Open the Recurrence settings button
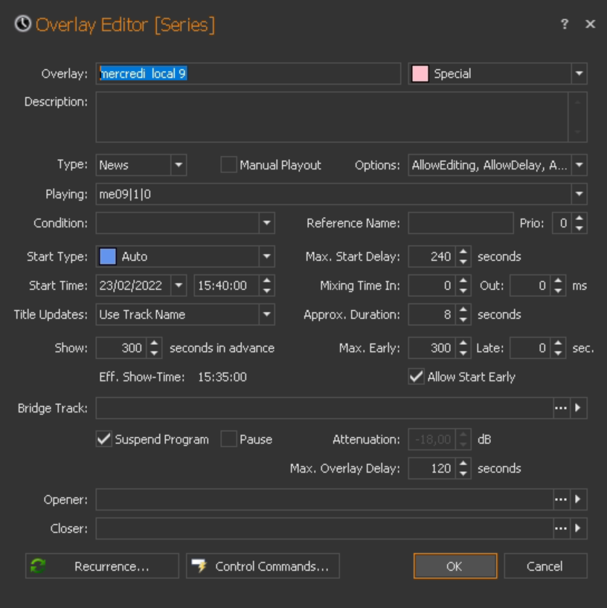 pos(102,566)
